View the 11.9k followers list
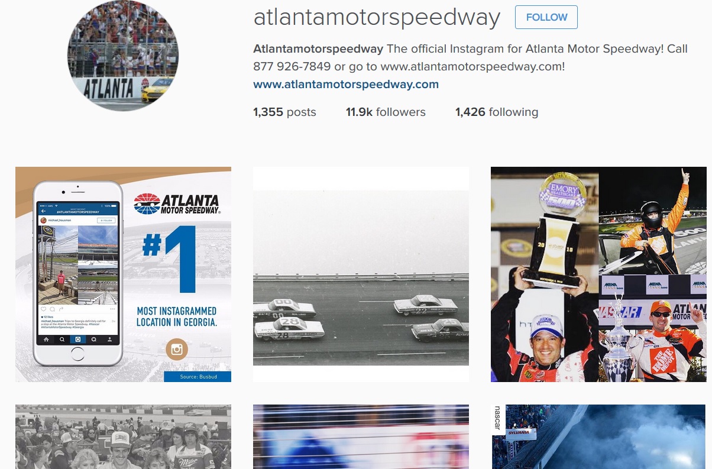 386,112
